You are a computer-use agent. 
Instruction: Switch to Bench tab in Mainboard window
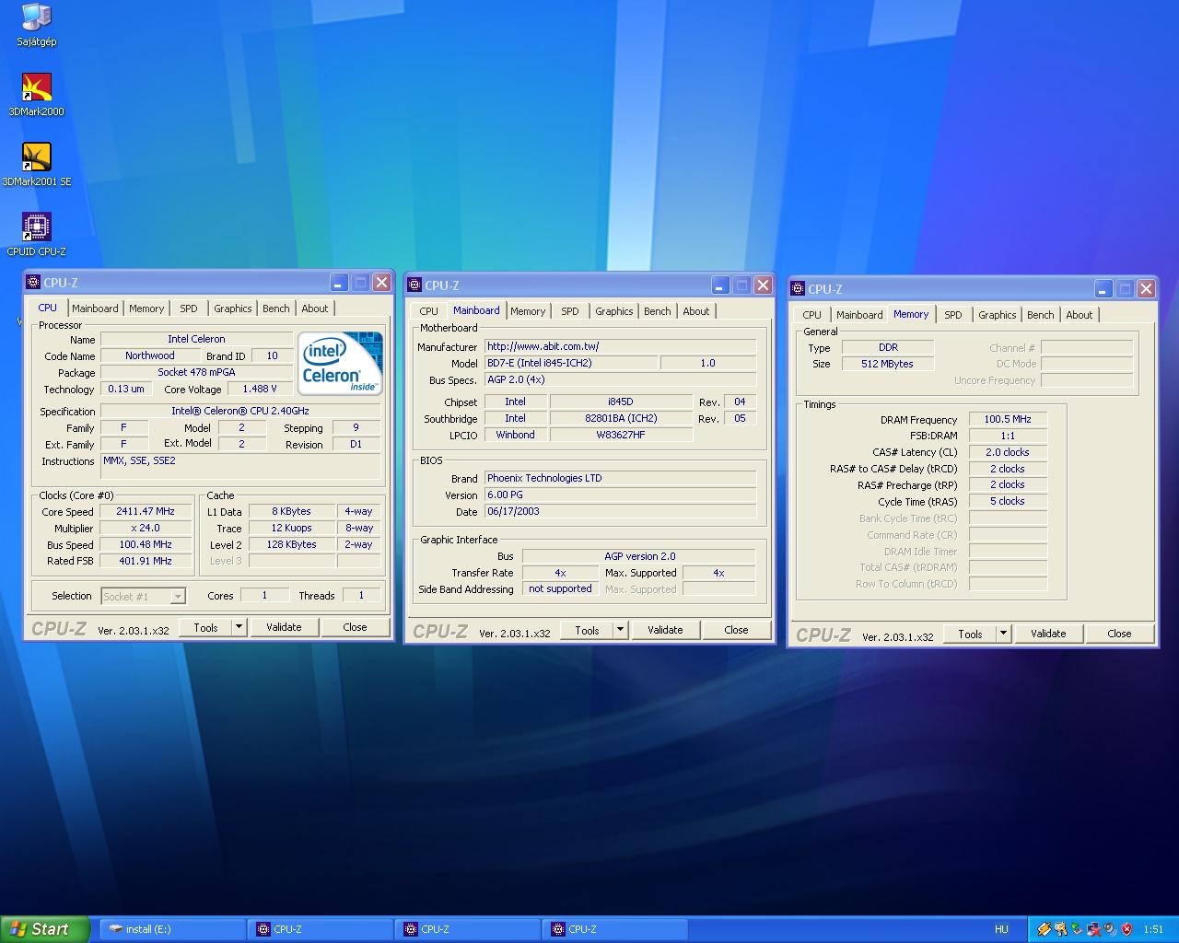[658, 311]
